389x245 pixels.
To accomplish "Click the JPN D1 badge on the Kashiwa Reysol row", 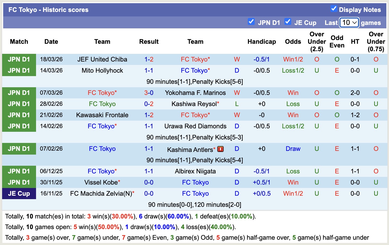I will 19,104.
